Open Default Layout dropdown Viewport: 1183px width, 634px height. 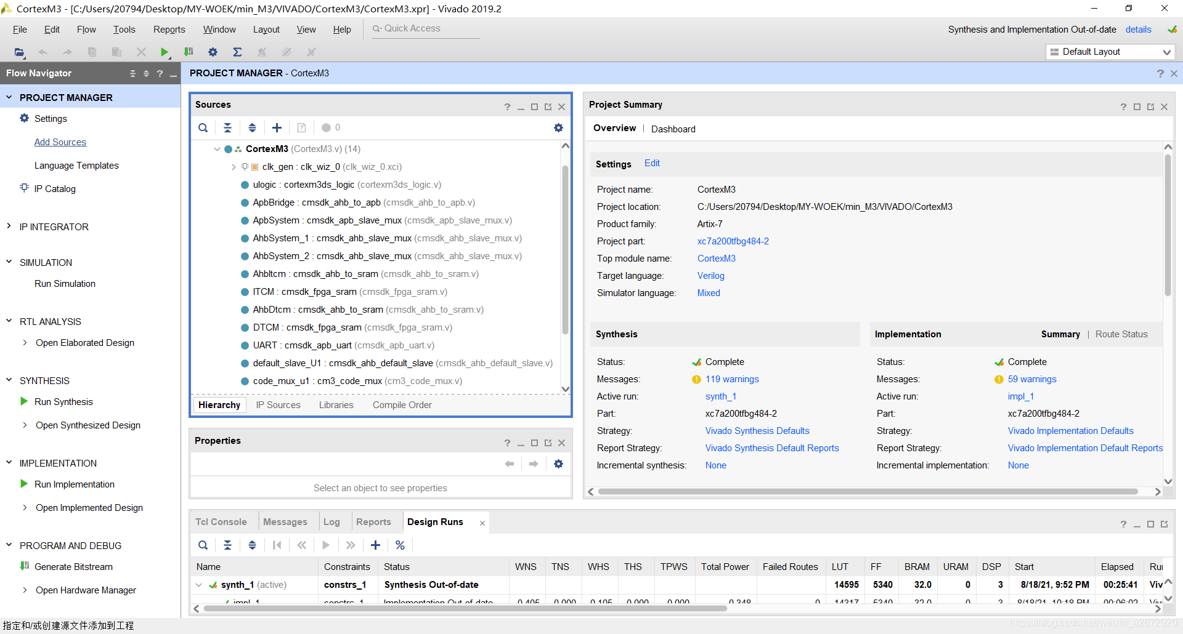pos(1111,52)
